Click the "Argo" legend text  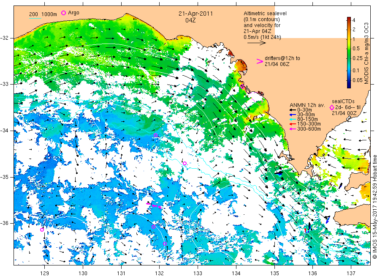pos(73,13)
